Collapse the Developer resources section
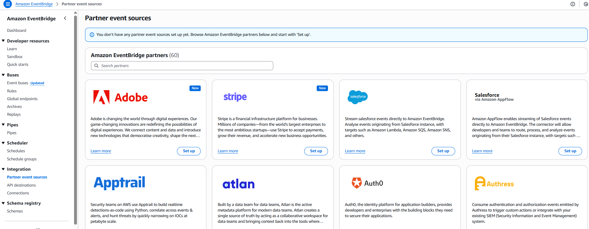The width and height of the screenshot is (589, 229). click(3, 41)
